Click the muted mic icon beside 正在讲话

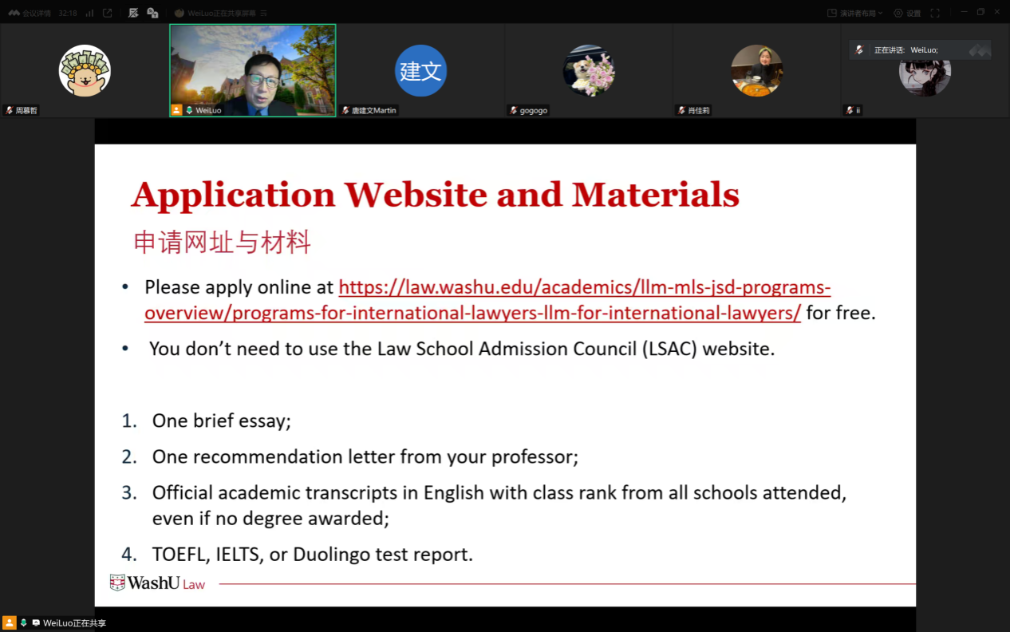point(859,50)
